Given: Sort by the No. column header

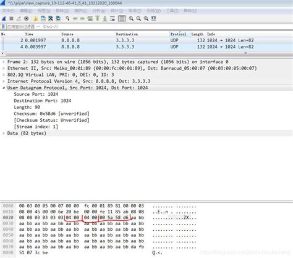Looking at the screenshot, I should click(x=3, y=34).
